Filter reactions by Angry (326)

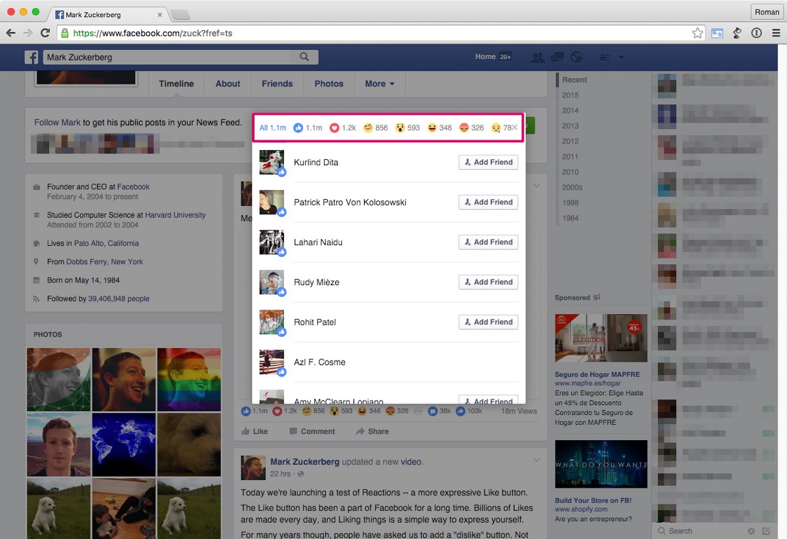coord(472,128)
